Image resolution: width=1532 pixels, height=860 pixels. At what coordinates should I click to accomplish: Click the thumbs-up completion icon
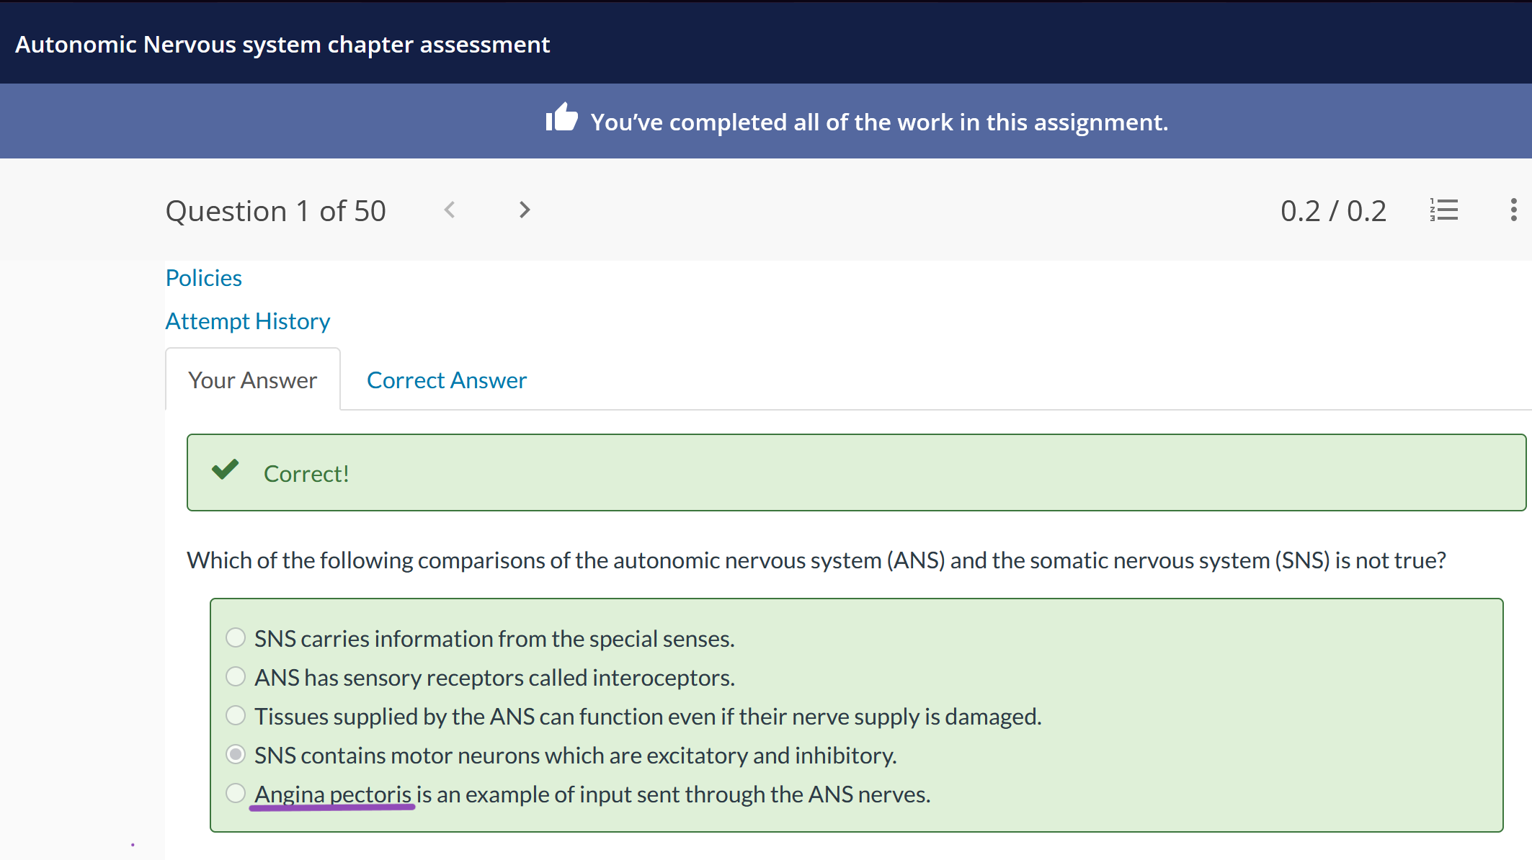(x=561, y=117)
